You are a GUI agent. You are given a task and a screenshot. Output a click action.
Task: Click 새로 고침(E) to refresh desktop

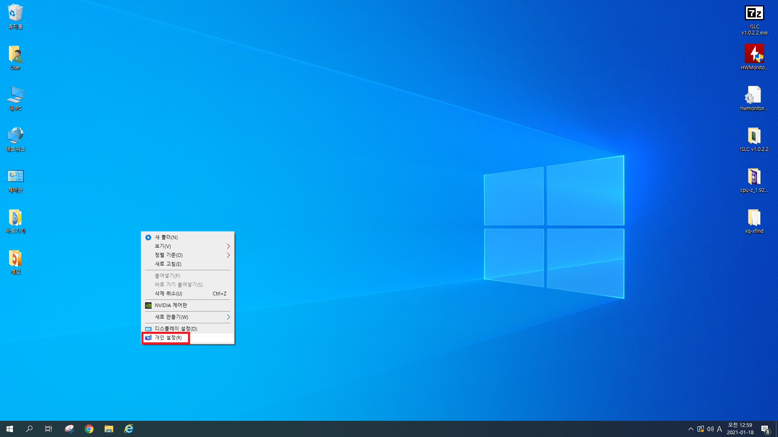point(168,264)
